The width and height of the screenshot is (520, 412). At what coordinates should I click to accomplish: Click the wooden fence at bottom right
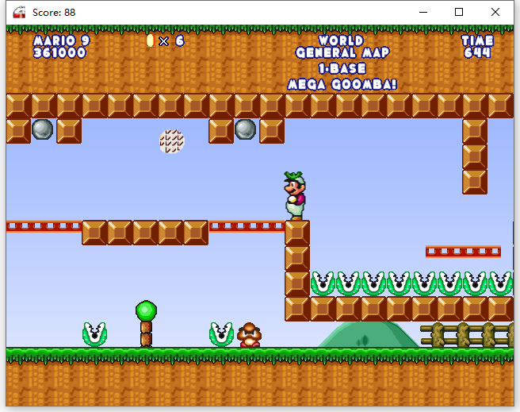click(467, 335)
